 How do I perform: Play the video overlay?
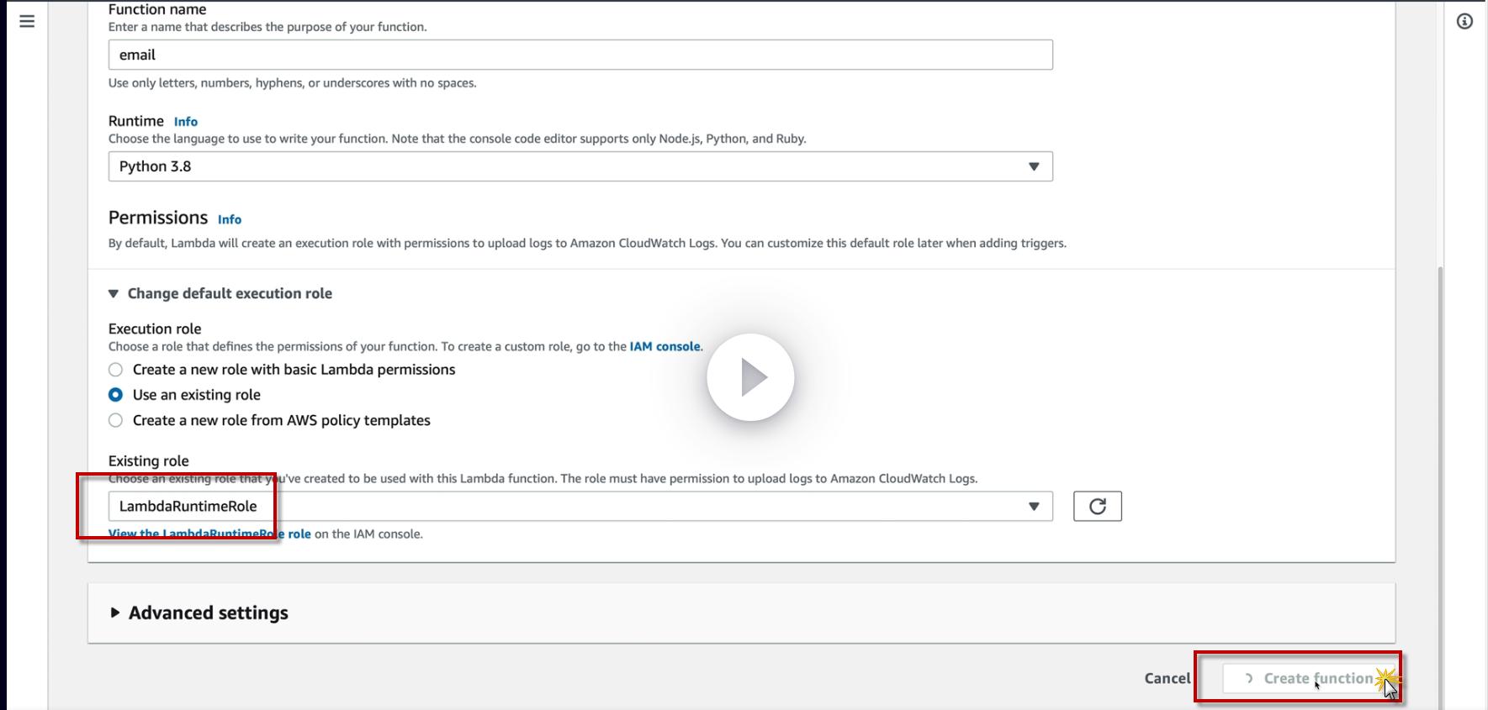click(750, 378)
